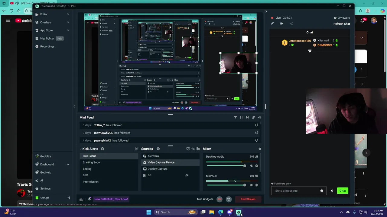Image resolution: width=387 pixels, height=217 pixels.
Task: Open the Highlighter beta section
Action: (x=49, y=38)
